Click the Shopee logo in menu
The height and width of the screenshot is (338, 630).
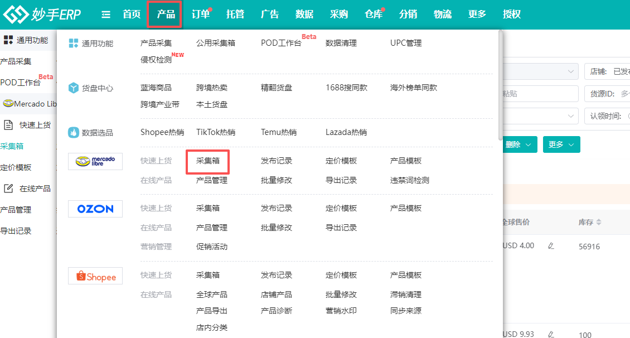tap(95, 276)
